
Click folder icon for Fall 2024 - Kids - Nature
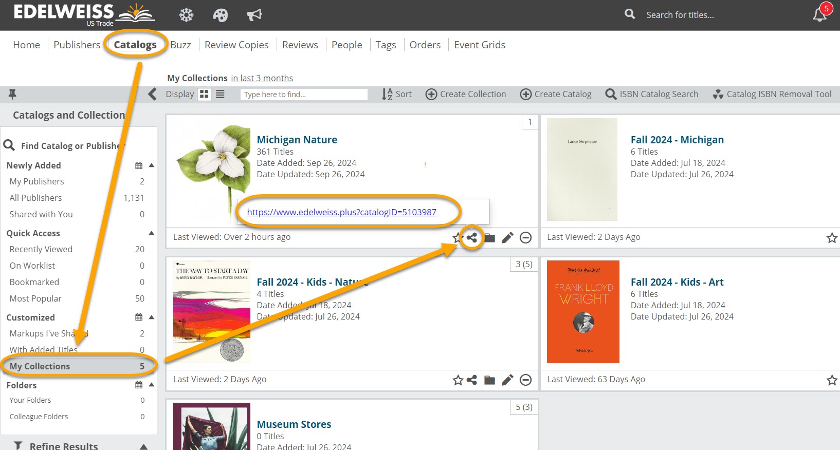pos(490,380)
